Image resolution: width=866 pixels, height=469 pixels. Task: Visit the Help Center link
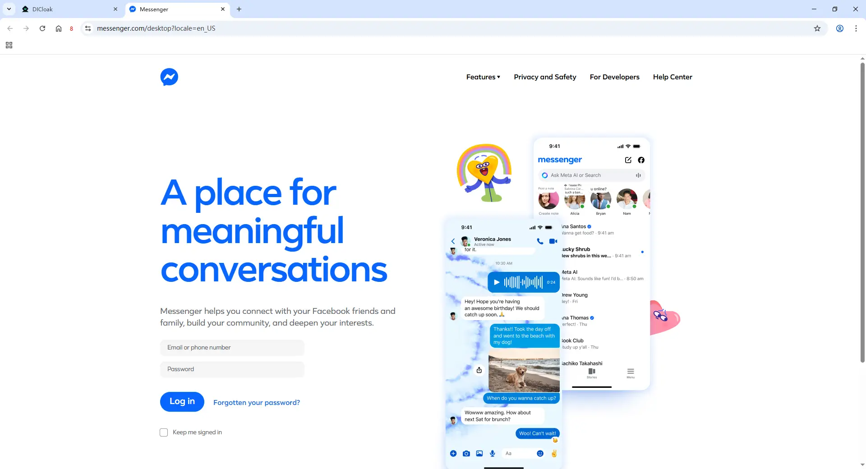pyautogui.click(x=672, y=77)
